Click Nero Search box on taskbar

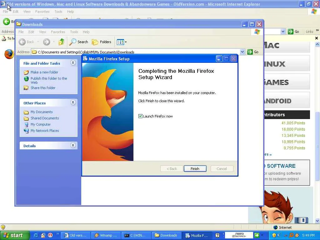point(239,235)
